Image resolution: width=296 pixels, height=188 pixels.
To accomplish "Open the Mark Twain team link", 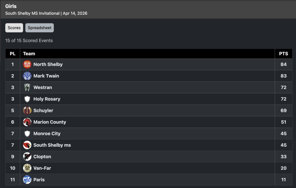I will pyautogui.click(x=46, y=76).
